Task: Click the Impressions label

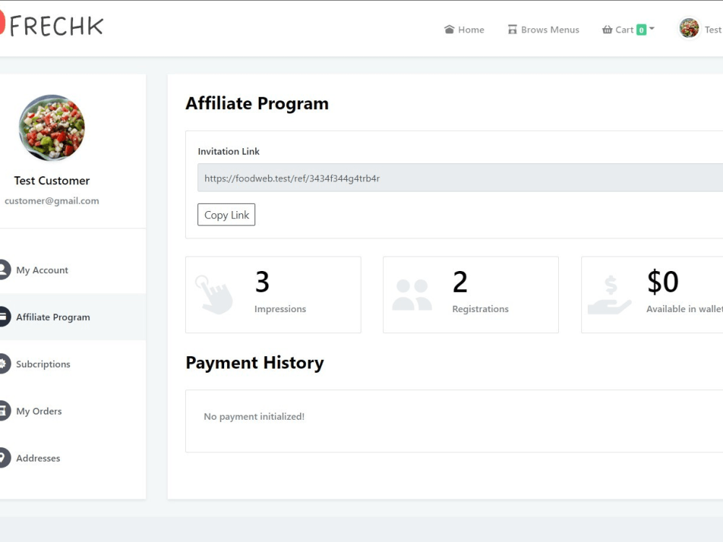Action: tap(281, 309)
